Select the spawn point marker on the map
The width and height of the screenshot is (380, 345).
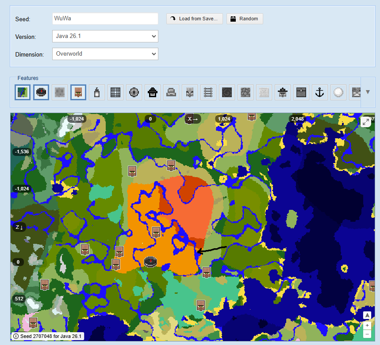(151, 262)
